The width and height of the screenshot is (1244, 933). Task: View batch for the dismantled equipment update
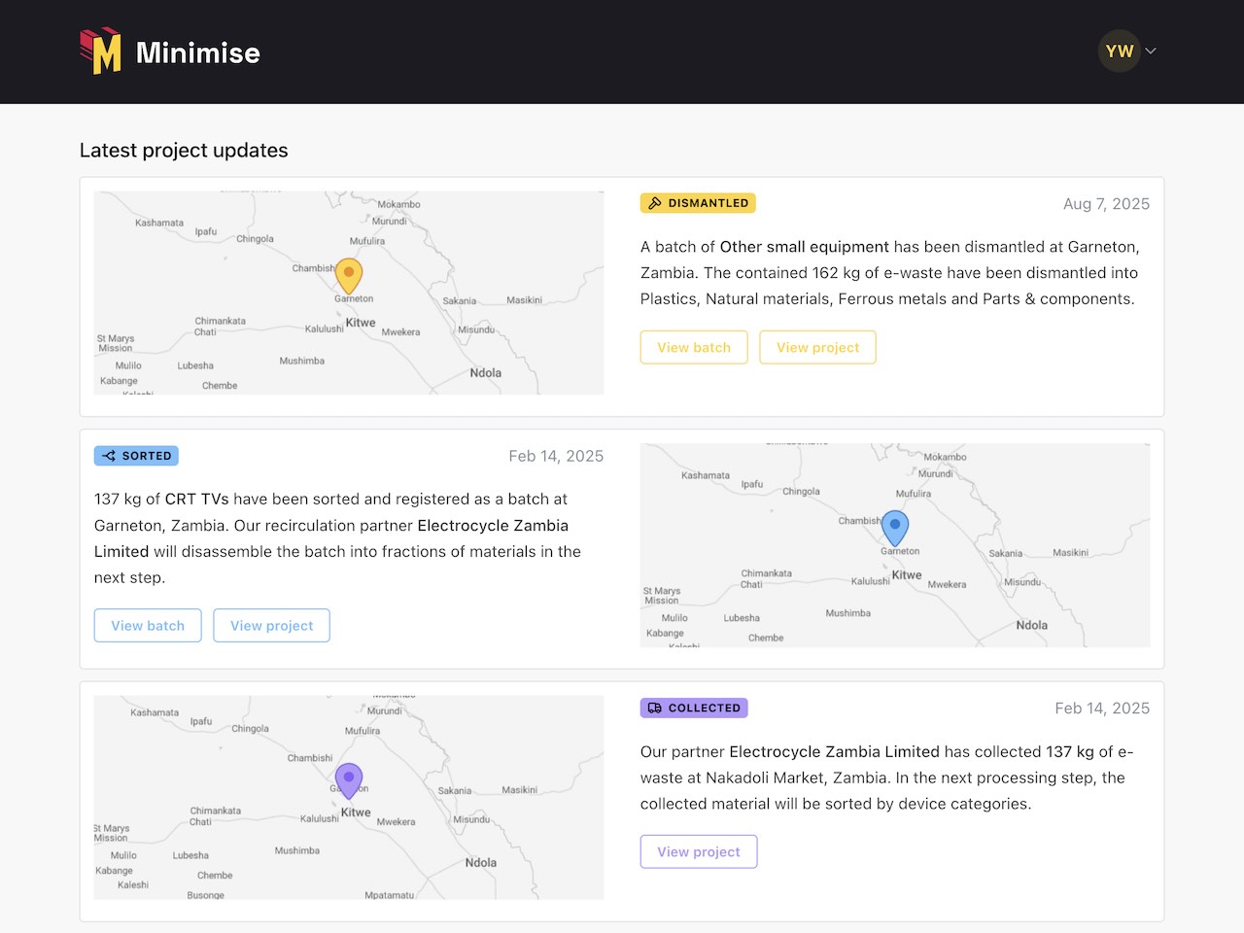pyautogui.click(x=693, y=347)
